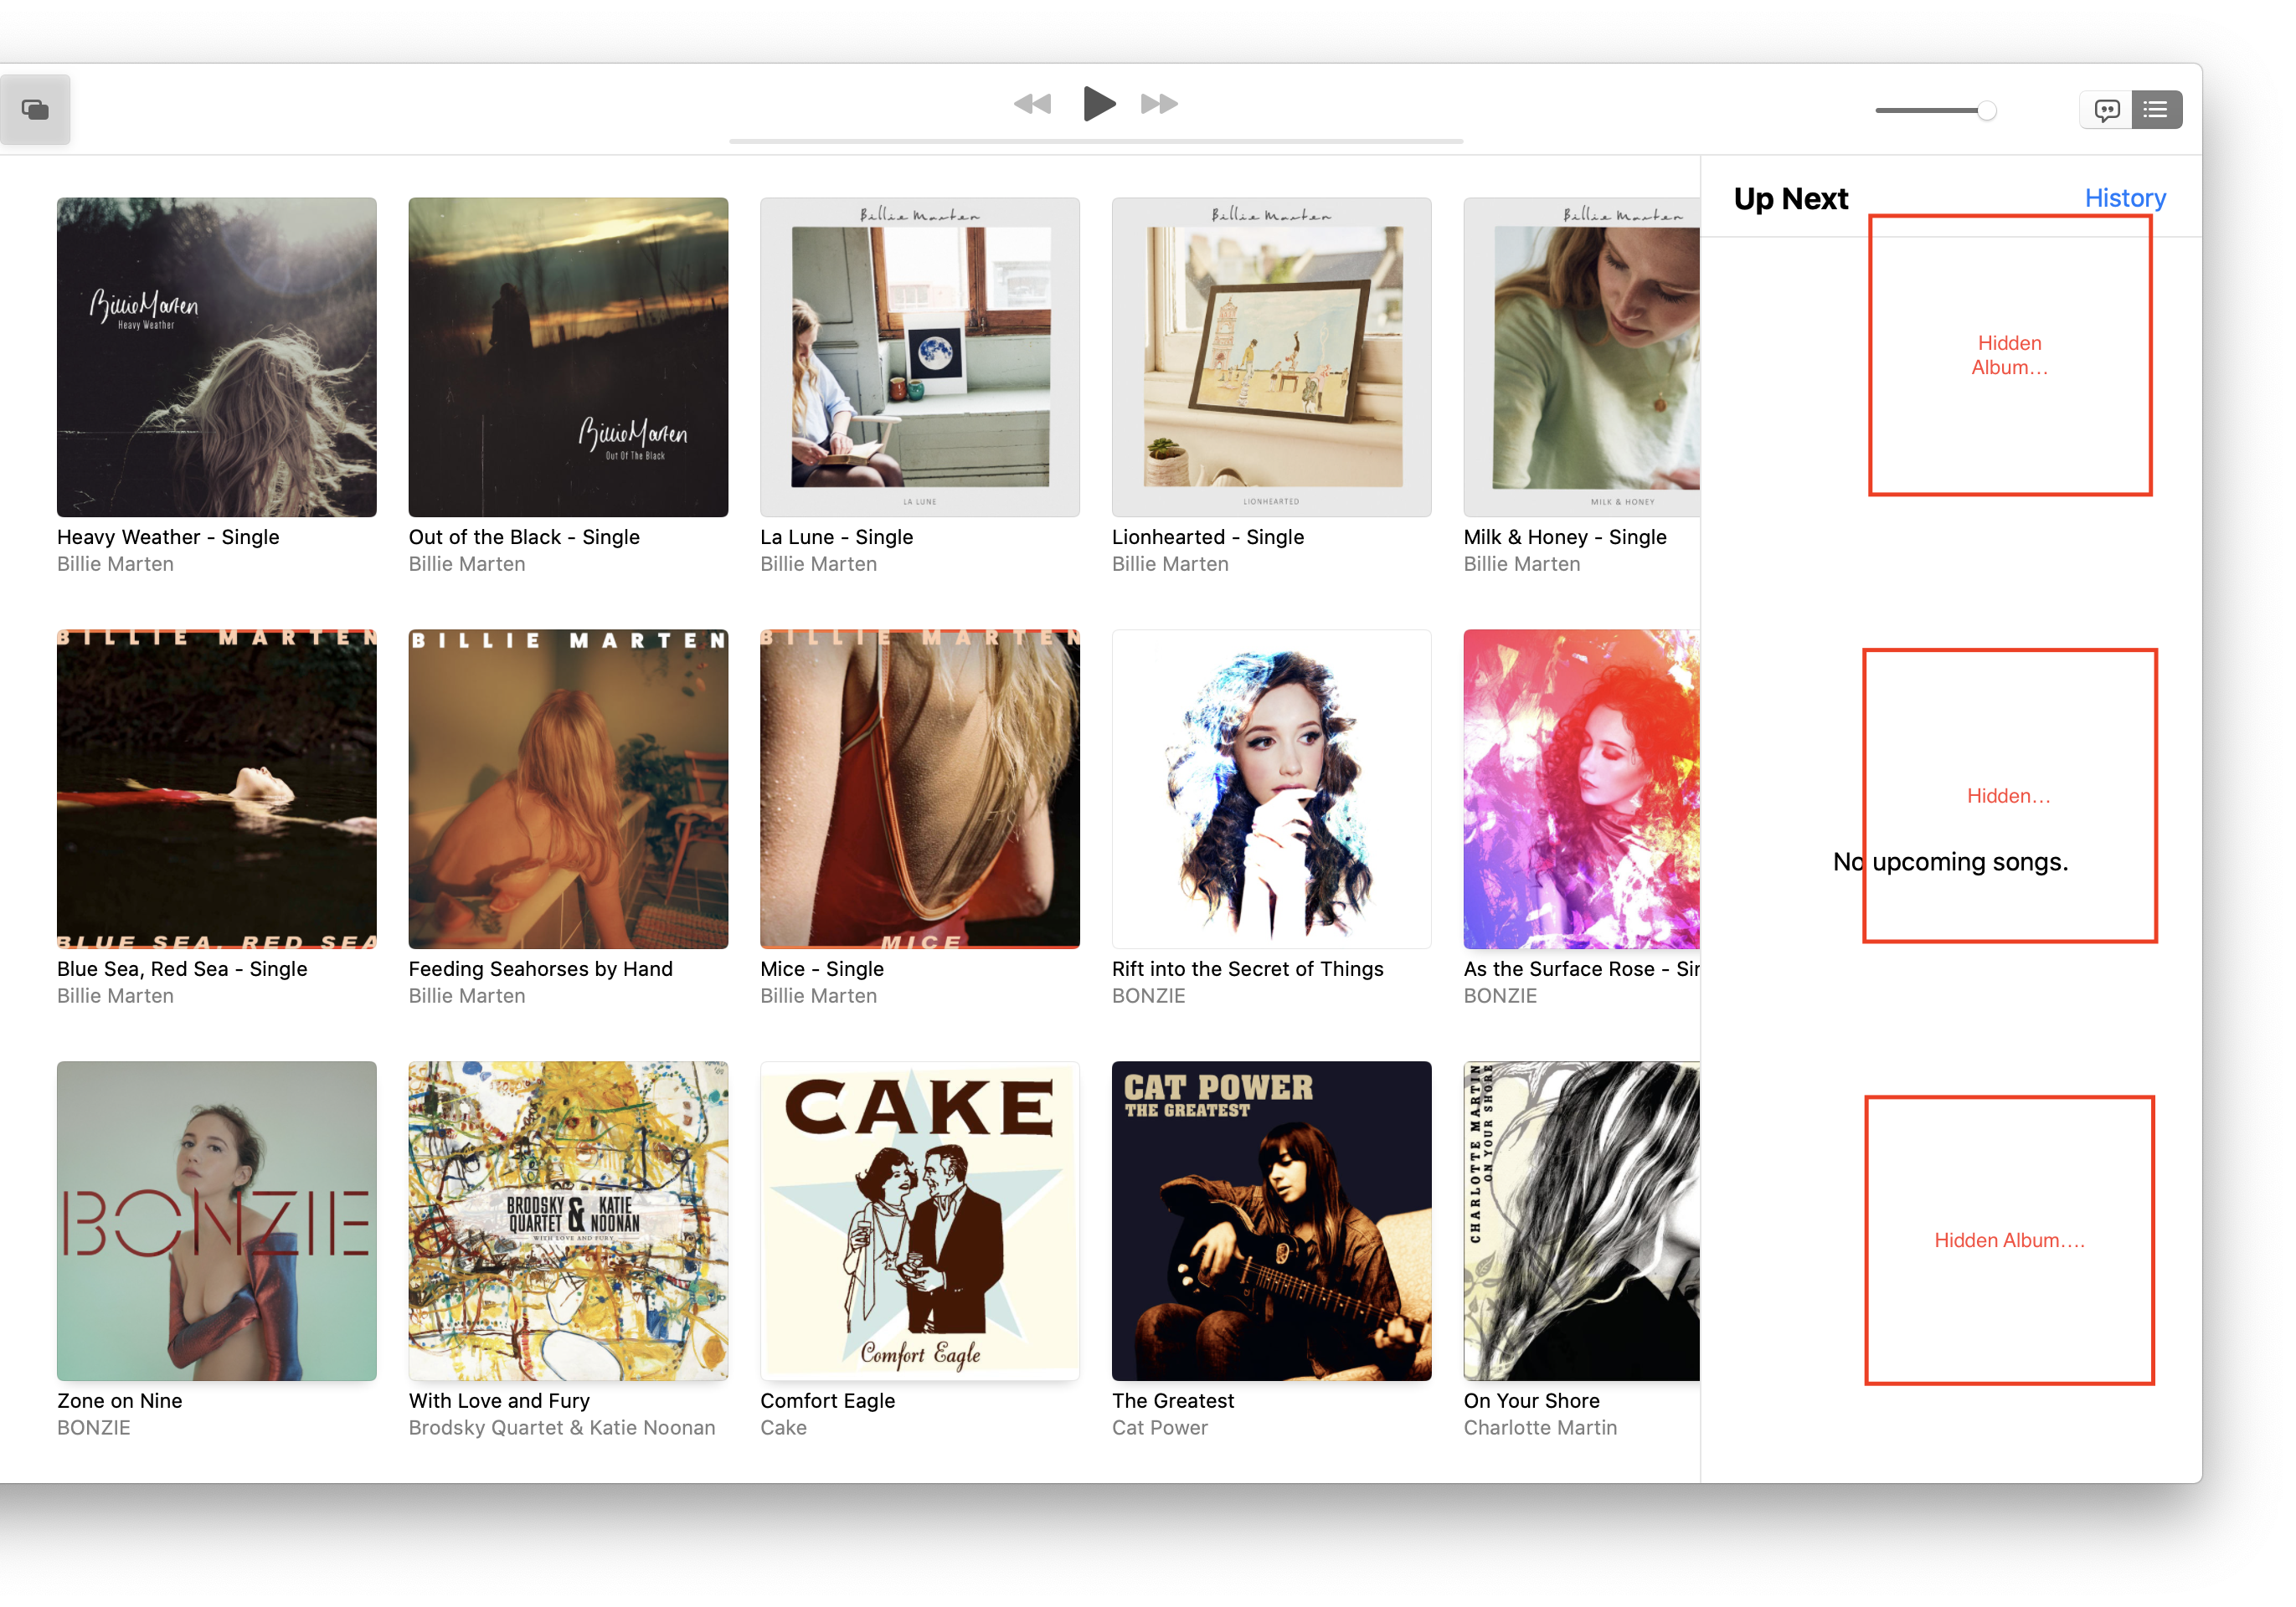This screenshot has width=2296, height=1607.
Task: Open As the Surface Rose album cover
Action: click(x=1581, y=788)
